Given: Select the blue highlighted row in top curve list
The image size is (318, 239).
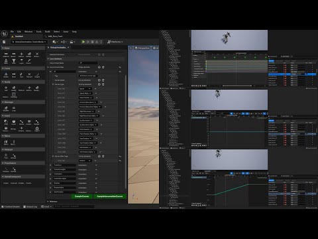Looking at the screenshot, I should point(292,74).
